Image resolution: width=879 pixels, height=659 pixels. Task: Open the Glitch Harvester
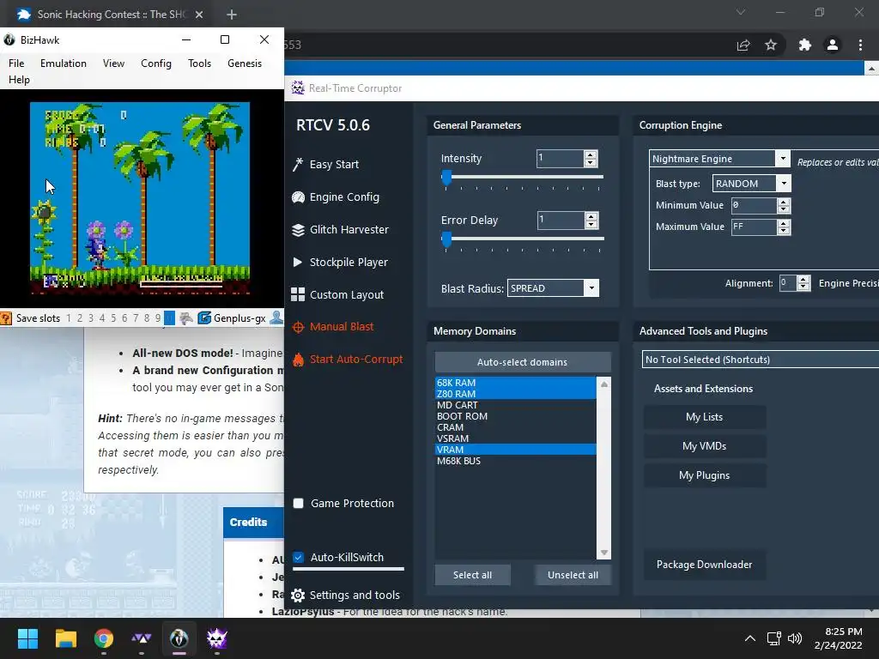[340, 229]
